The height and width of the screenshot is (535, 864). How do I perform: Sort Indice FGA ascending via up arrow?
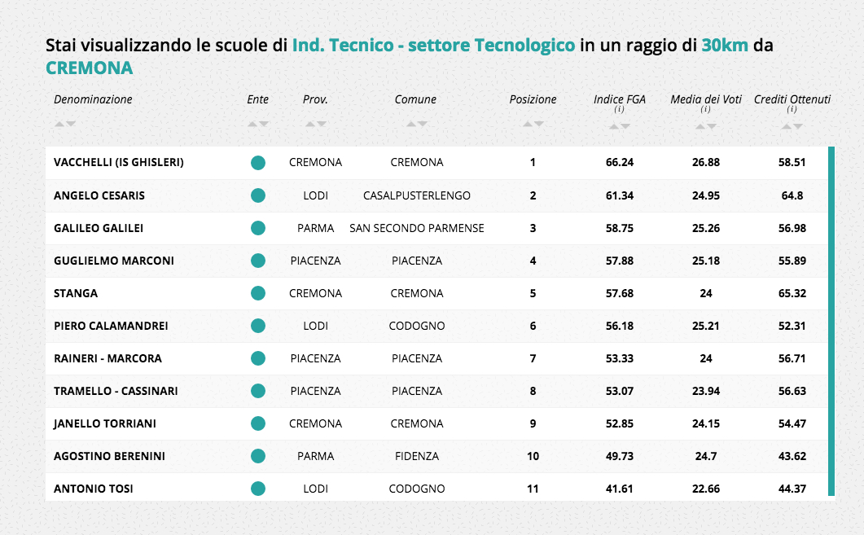[614, 126]
